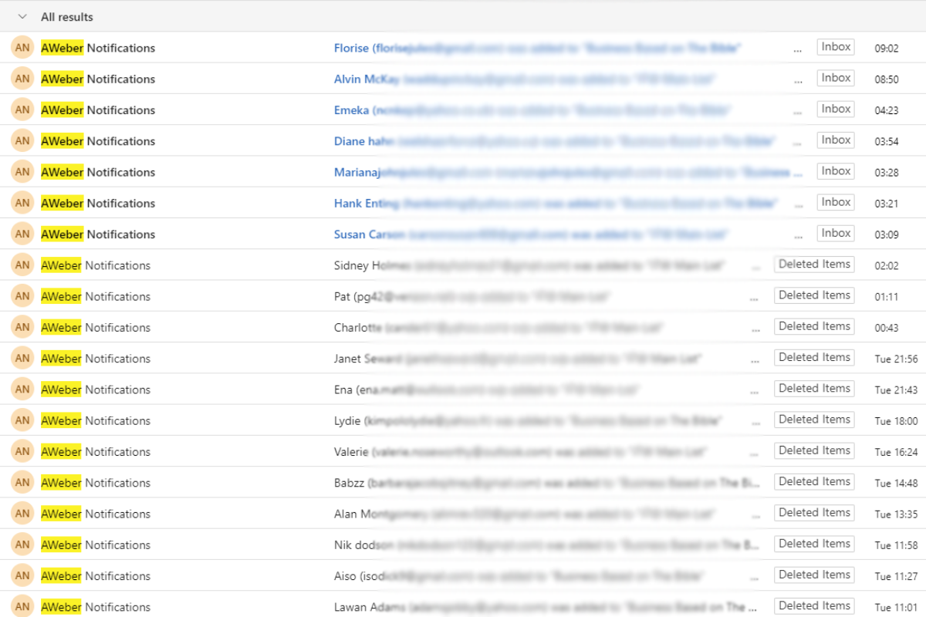
Task: Click the Inbox tag on the 03:28 email
Action: pos(836,171)
